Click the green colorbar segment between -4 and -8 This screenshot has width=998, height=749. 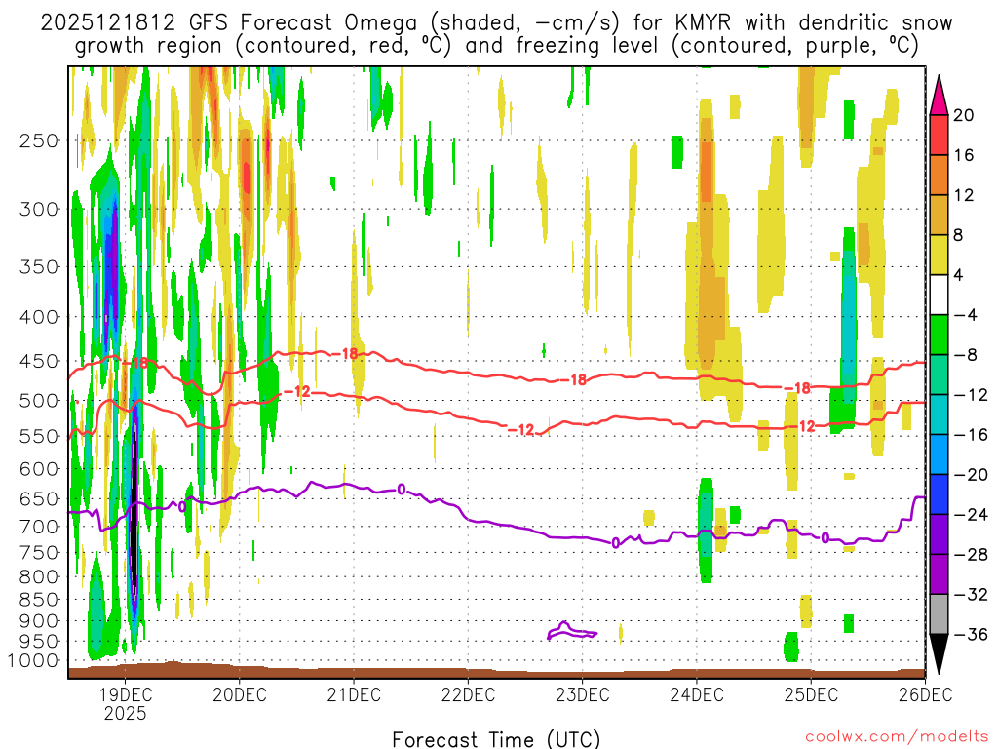[x=939, y=335]
